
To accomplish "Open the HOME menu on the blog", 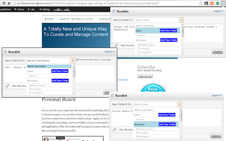I will coord(49,19).
